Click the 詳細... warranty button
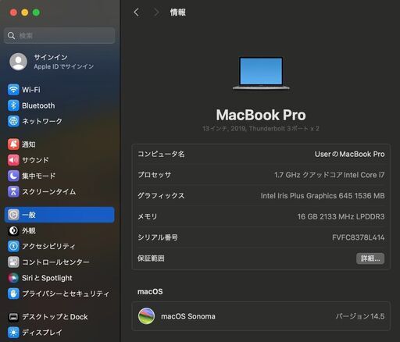Viewport: 400px width, 342px height. pos(370,258)
